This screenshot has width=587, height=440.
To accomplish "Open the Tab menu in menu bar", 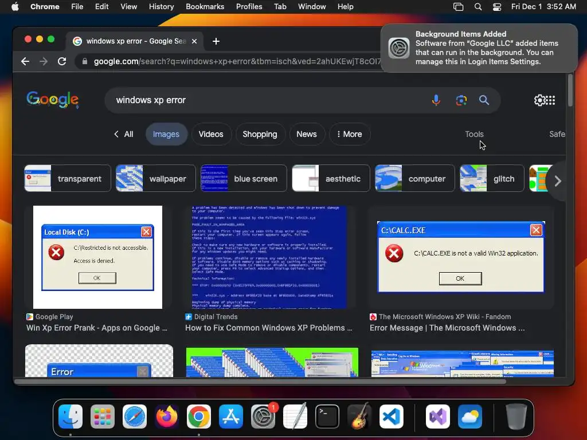I will coord(280,7).
